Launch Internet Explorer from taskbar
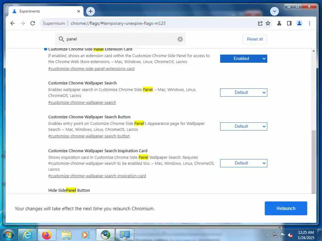The image size is (322, 241). click(x=27, y=235)
